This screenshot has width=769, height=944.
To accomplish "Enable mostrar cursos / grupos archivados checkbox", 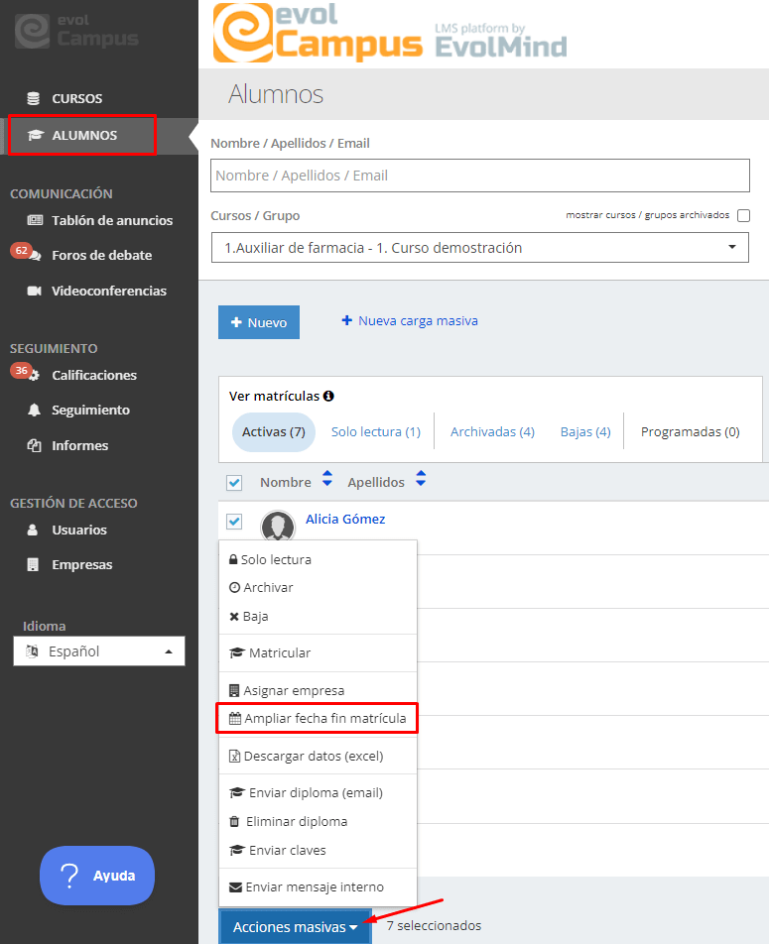I will pos(743,215).
